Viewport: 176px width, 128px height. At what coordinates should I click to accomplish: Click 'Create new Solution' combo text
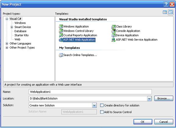[x=42, y=105]
